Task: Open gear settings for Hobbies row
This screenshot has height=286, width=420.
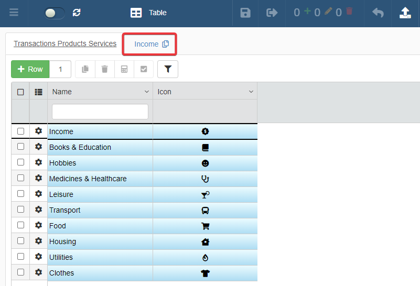Action: [x=38, y=162]
